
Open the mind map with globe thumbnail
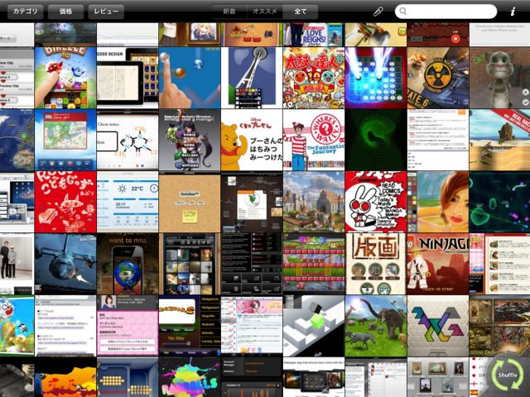click(252, 202)
